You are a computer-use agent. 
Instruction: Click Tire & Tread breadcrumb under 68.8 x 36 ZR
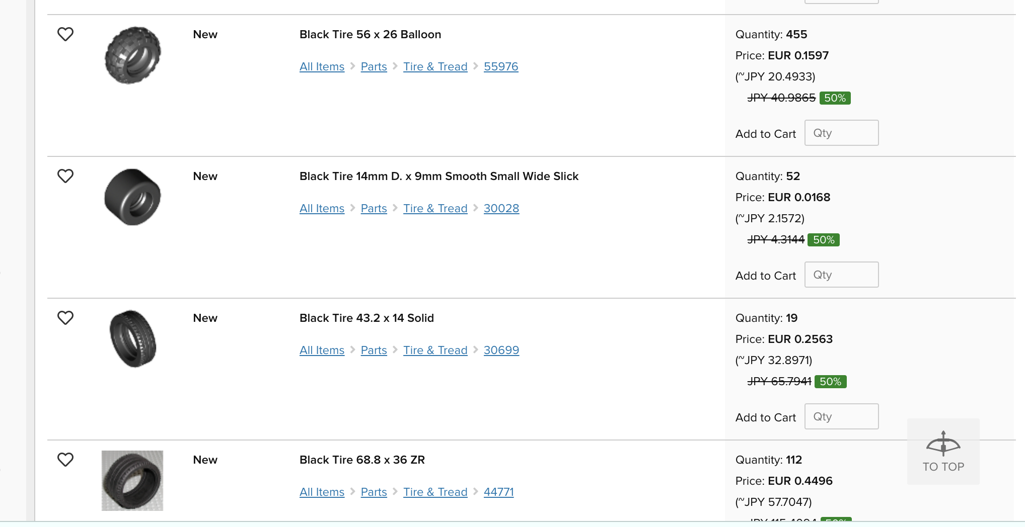tap(435, 492)
